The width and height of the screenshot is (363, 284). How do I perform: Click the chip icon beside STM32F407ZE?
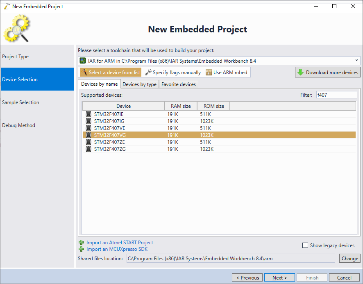[88, 142]
